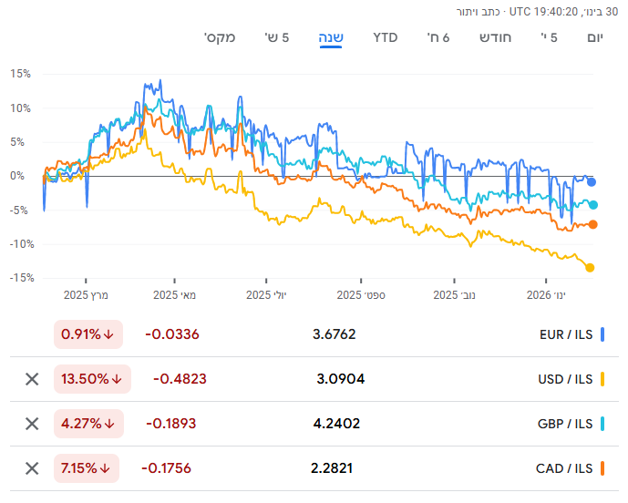Remove the GBP / ILS comparison row

(32, 424)
